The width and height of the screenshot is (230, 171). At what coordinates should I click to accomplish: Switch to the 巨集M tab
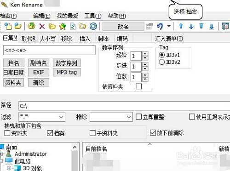[x=10, y=38]
